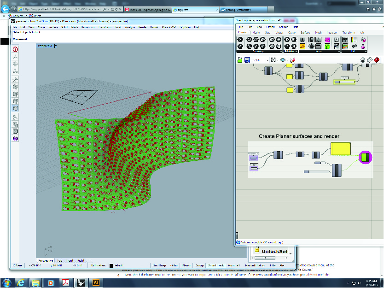Toggle the Grid Snap status bar option
Viewport: 384px width, 288px height.
(159, 265)
